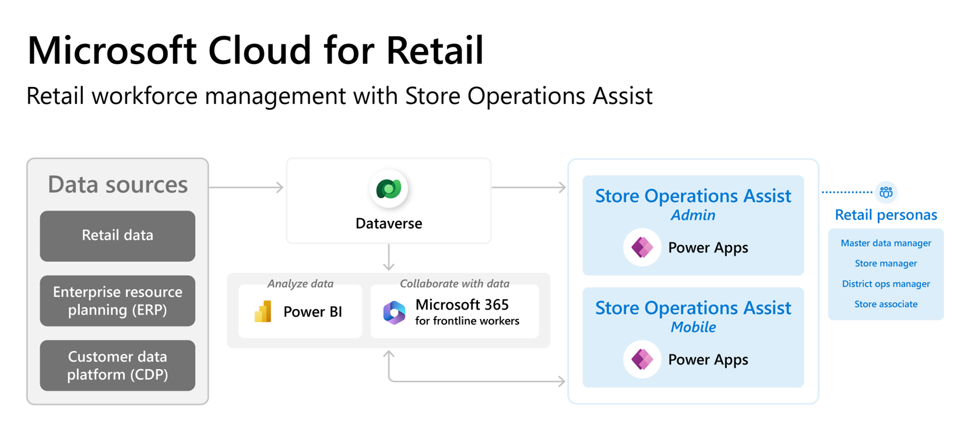The image size is (970, 435).
Task: Click the 'Microsoft Cloud for Retail' title
Action: (x=255, y=50)
